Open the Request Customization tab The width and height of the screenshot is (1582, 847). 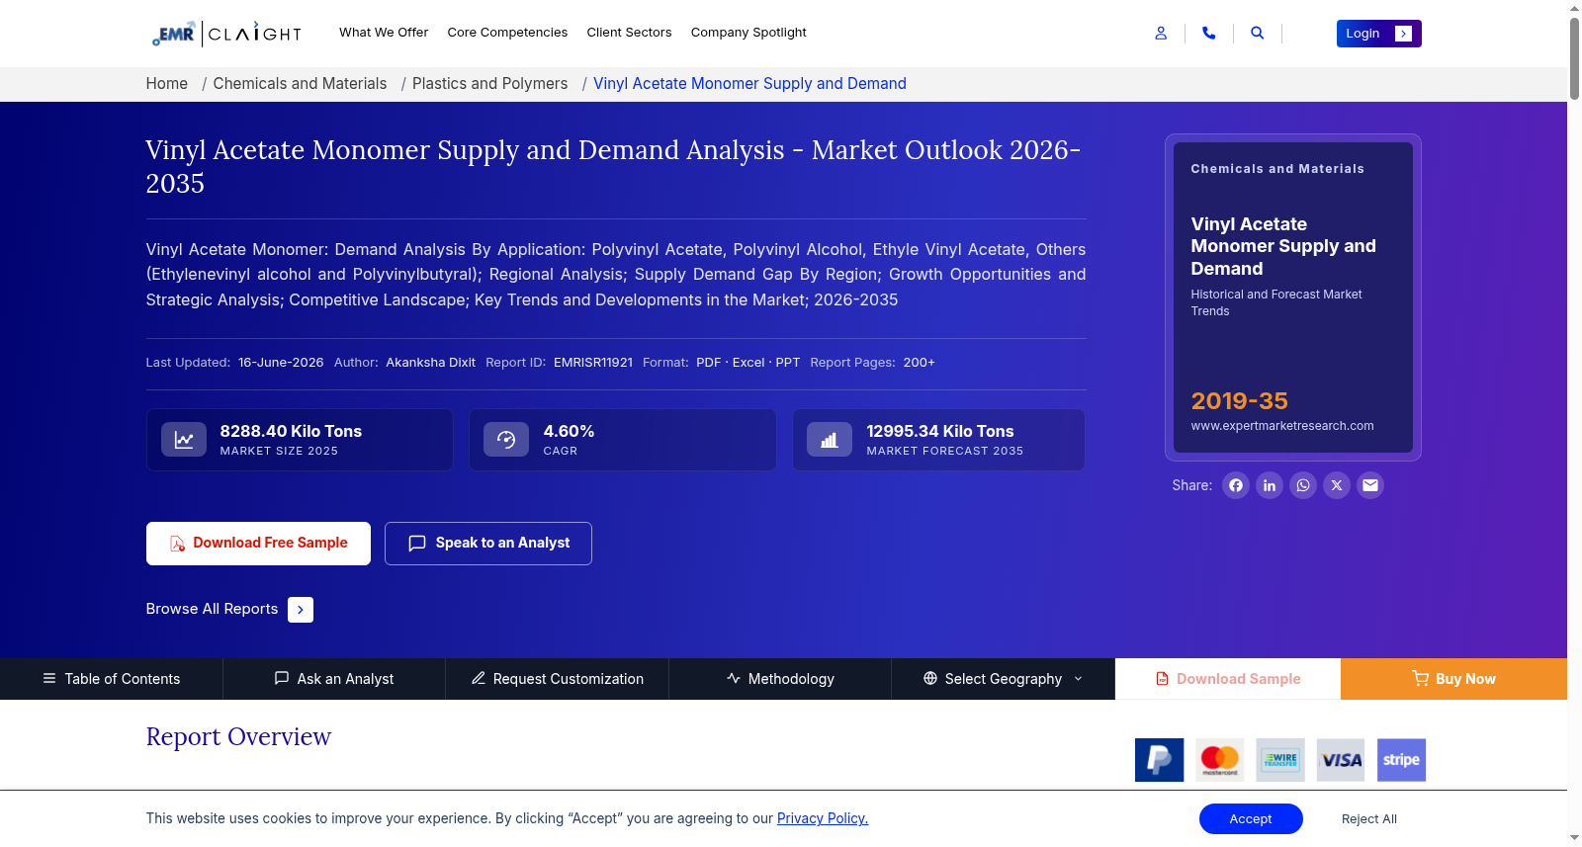(x=558, y=679)
